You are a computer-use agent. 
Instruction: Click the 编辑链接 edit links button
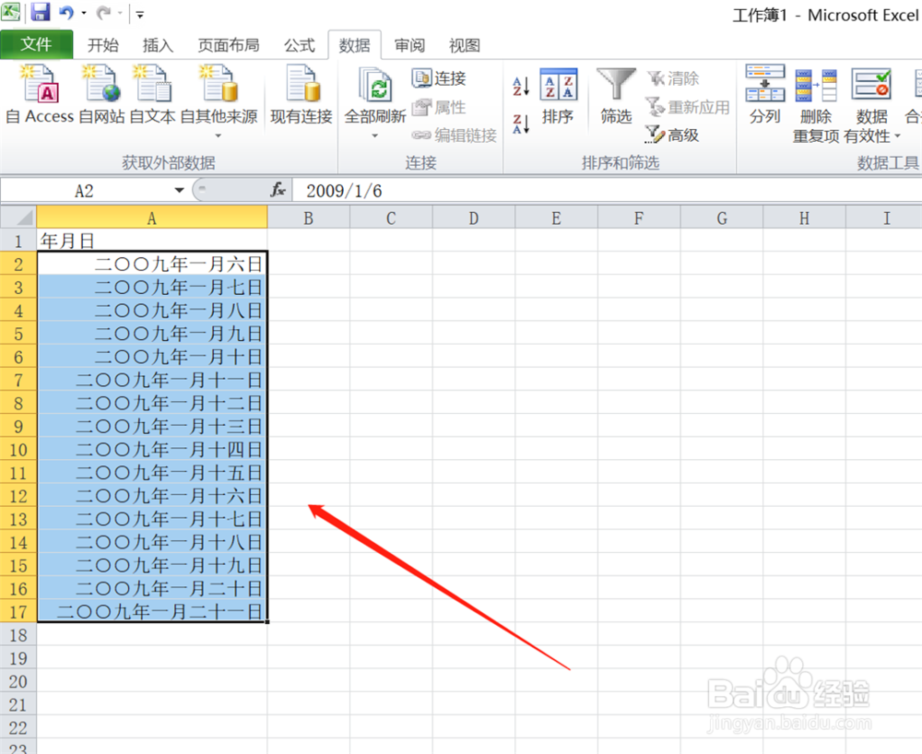tap(455, 135)
